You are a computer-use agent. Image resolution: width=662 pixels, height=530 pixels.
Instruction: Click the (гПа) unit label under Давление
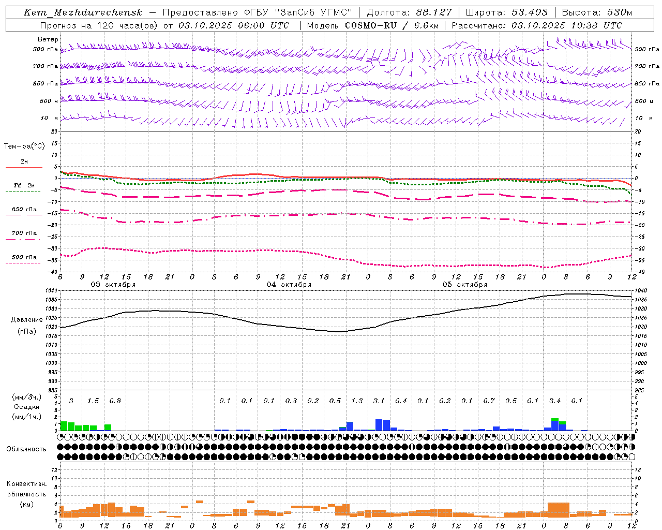[x=27, y=331]
